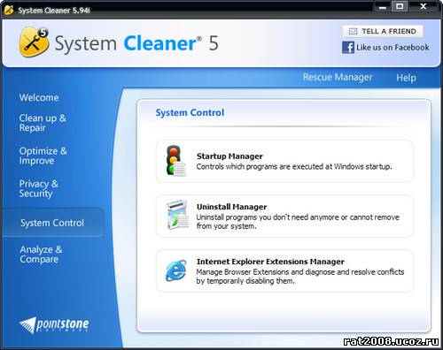Click the Startup Manager traffic light icon
This screenshot has height=350, width=443.
tap(176, 161)
